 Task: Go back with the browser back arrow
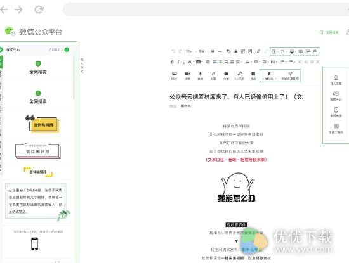point(4,10)
